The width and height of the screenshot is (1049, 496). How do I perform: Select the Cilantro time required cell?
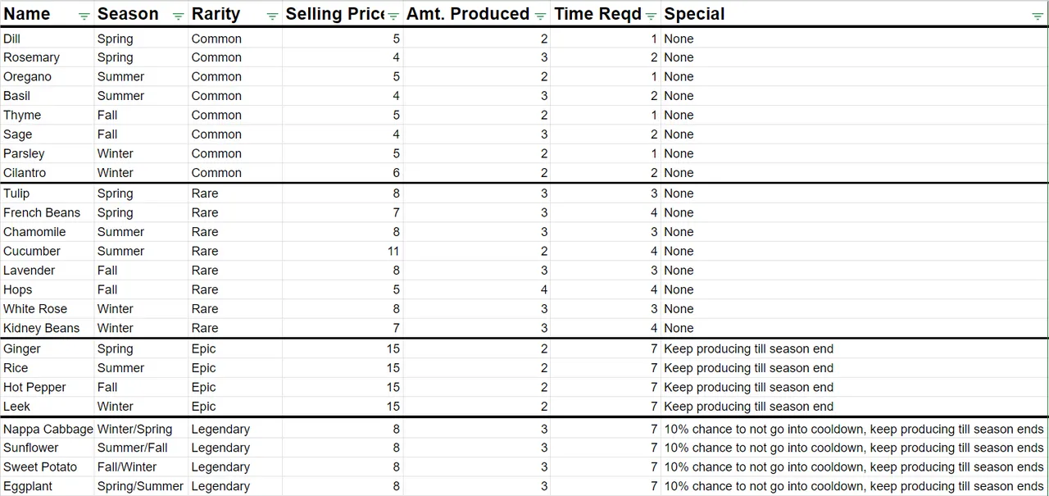point(606,173)
